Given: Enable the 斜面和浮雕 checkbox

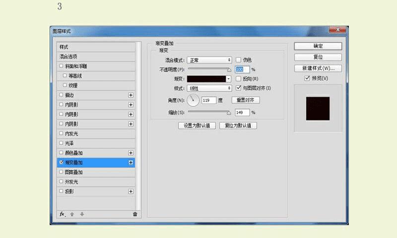Looking at the screenshot, I should tap(61, 66).
